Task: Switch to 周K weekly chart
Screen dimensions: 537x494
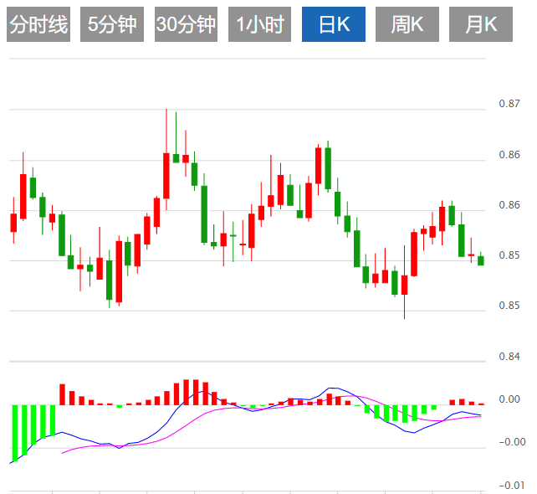Action: point(407,24)
